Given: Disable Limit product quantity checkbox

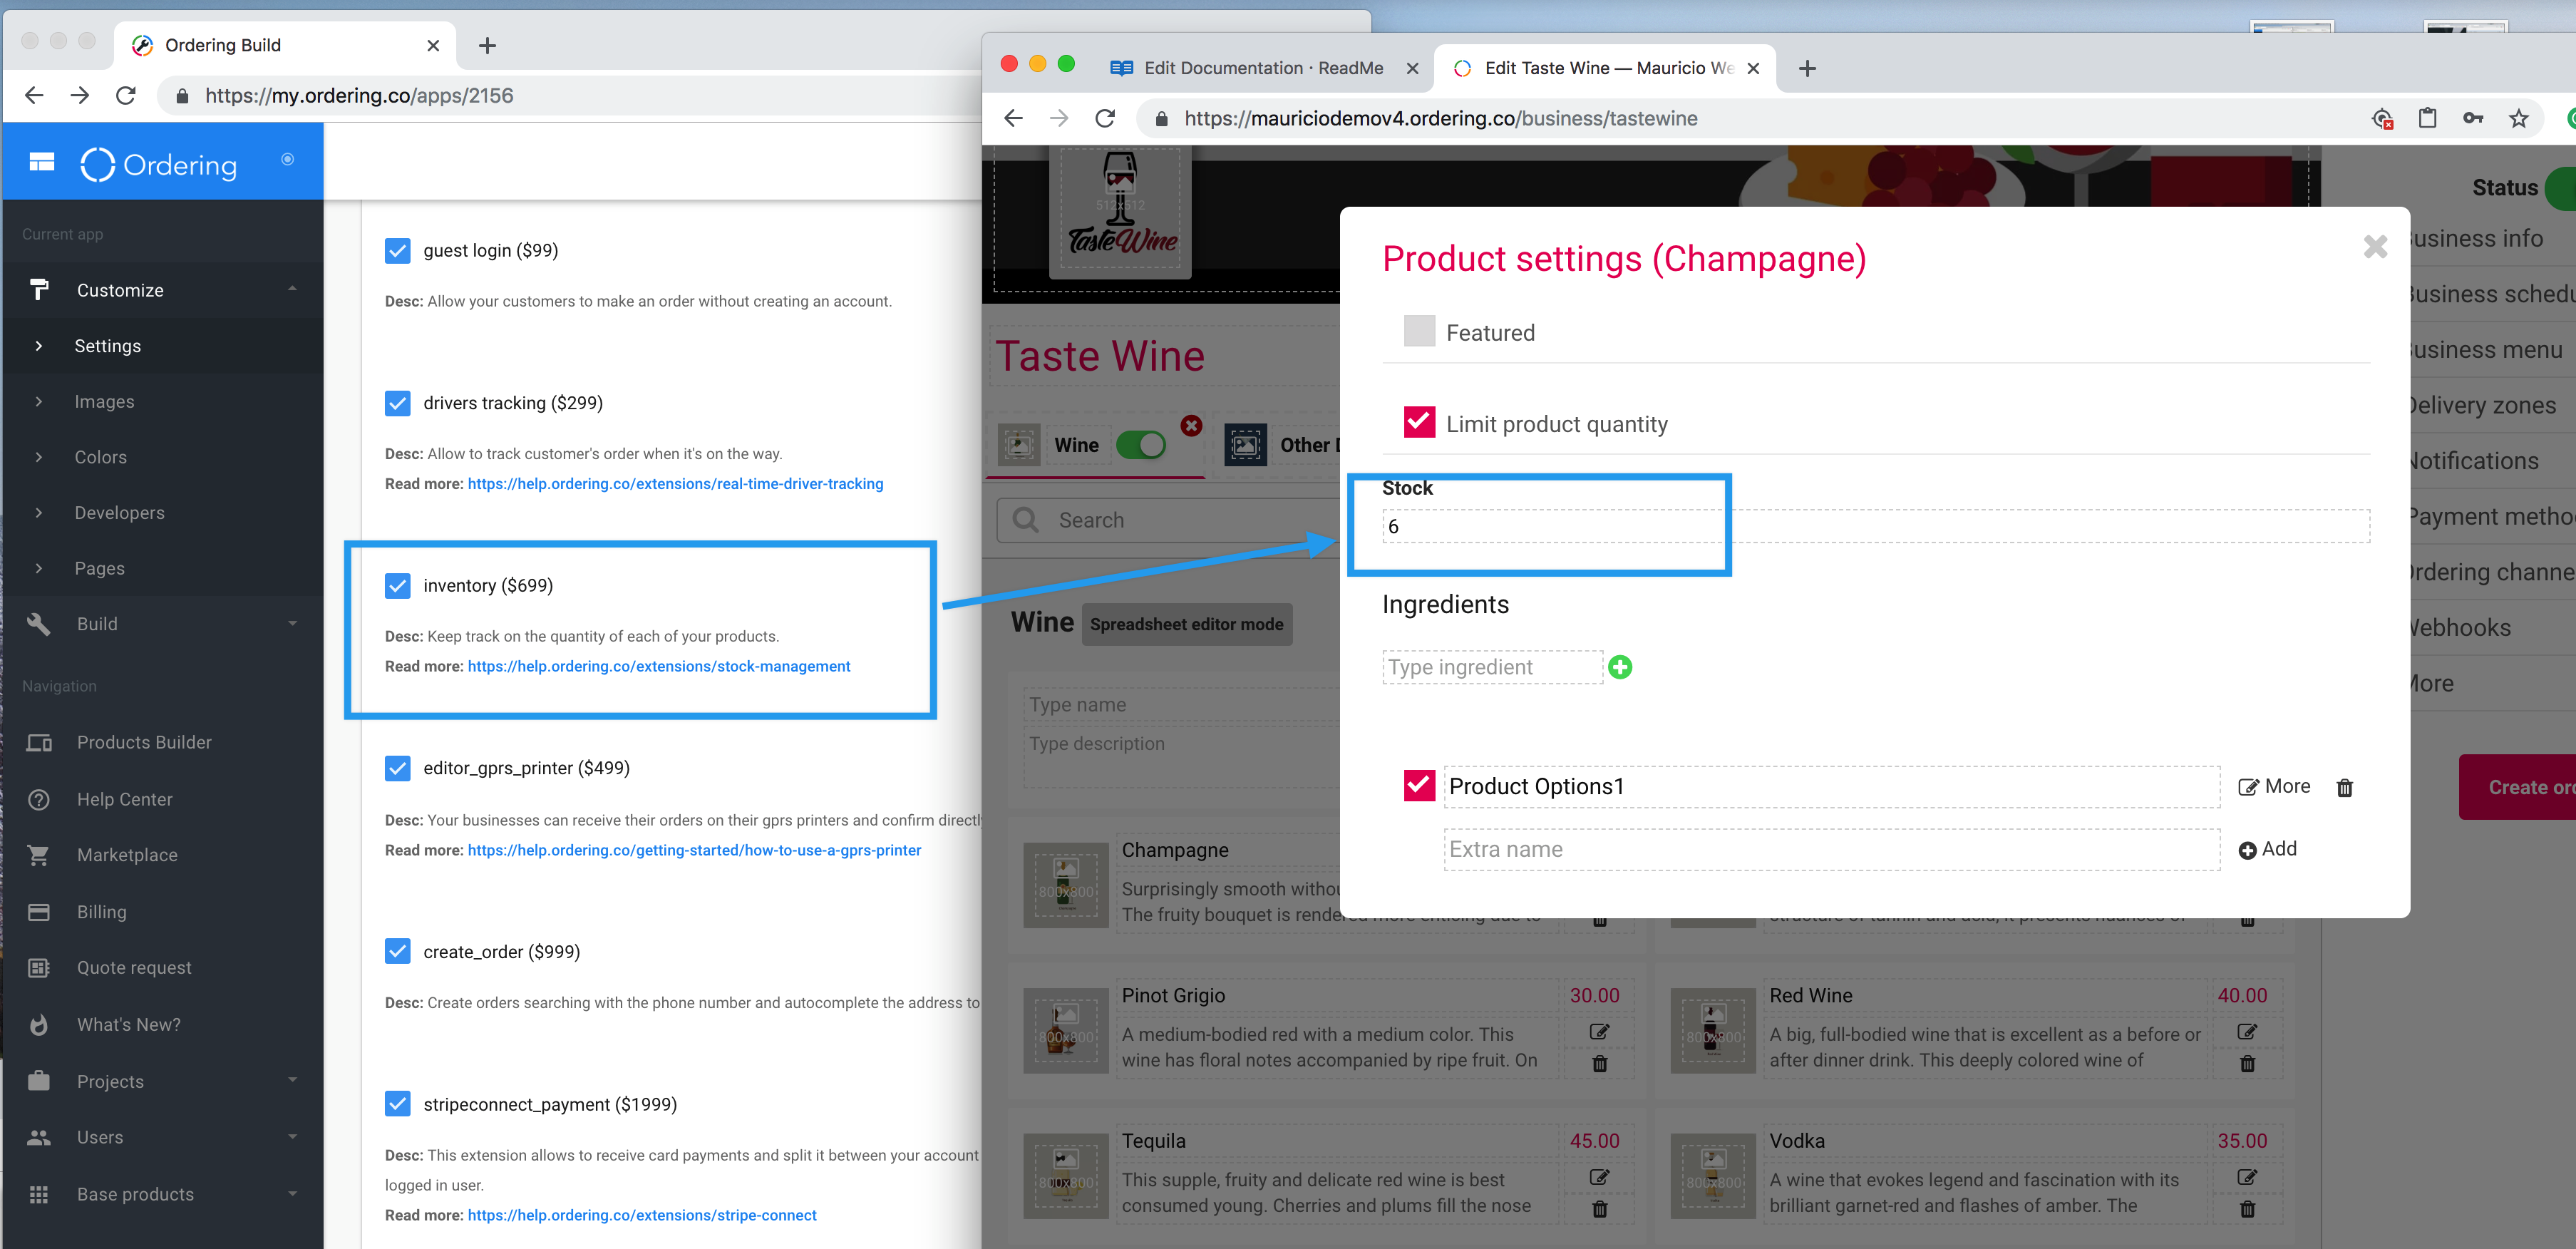Looking at the screenshot, I should (1419, 423).
